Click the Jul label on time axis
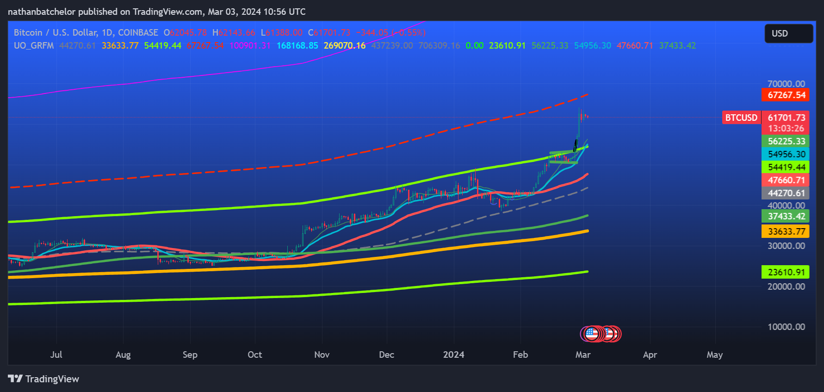Image resolution: width=824 pixels, height=392 pixels. (56, 355)
